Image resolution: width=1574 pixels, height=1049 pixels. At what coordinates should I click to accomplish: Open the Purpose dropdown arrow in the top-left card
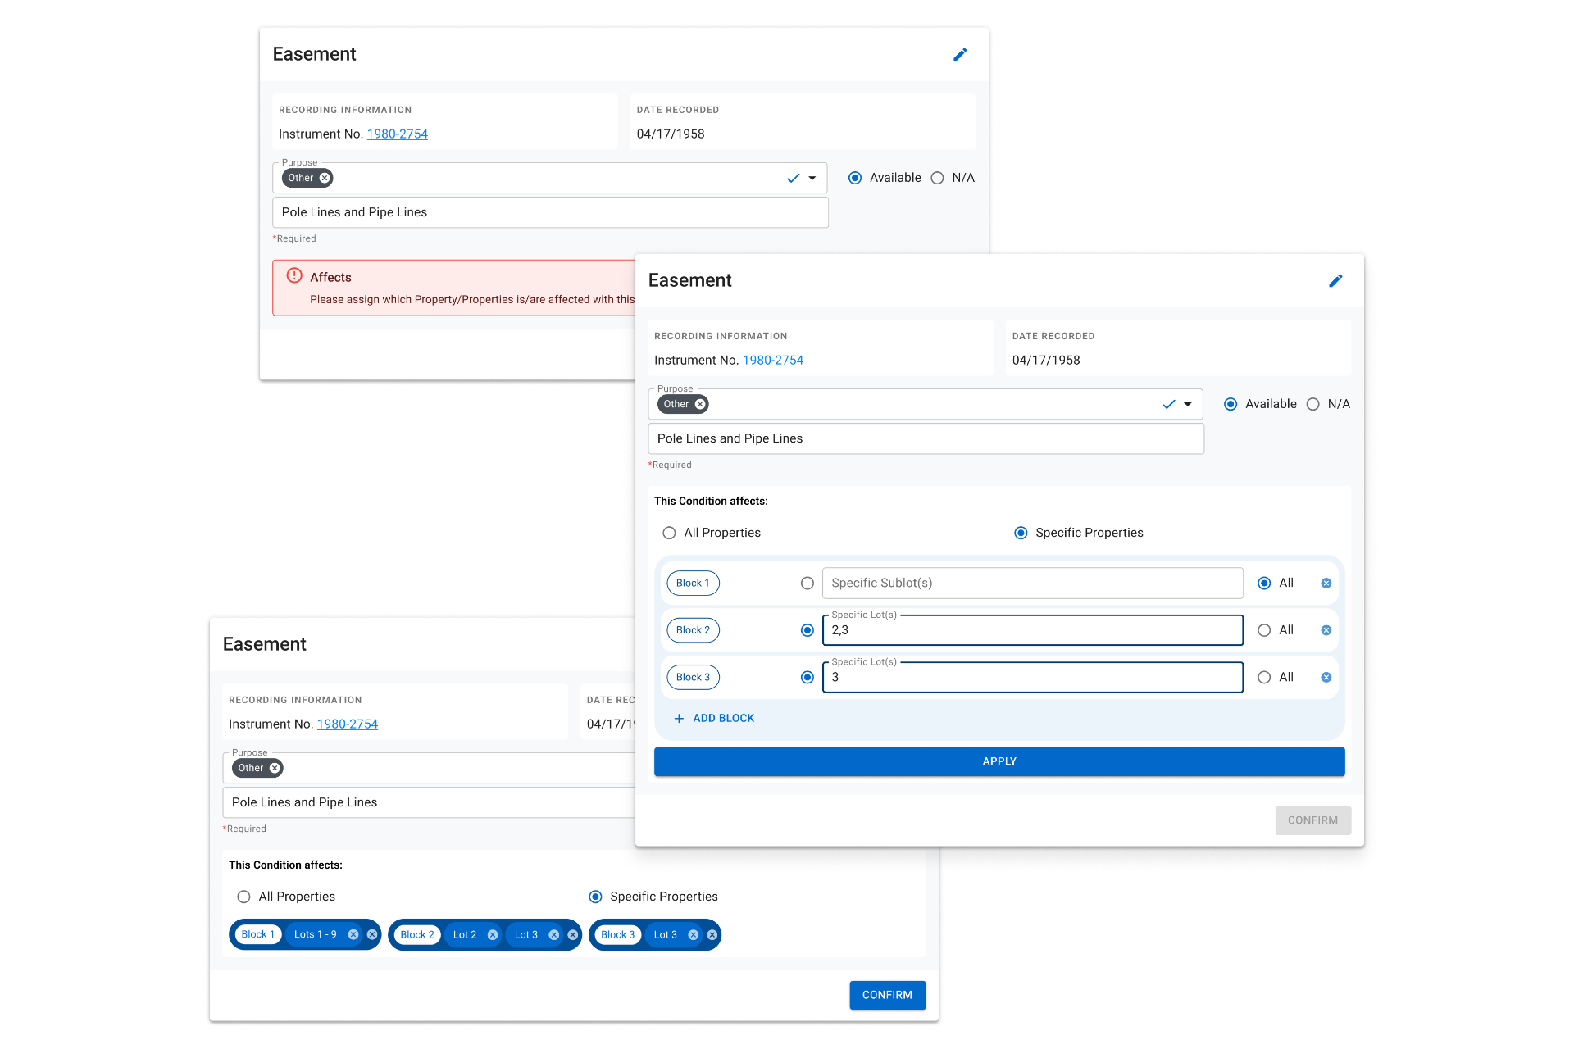tap(812, 178)
